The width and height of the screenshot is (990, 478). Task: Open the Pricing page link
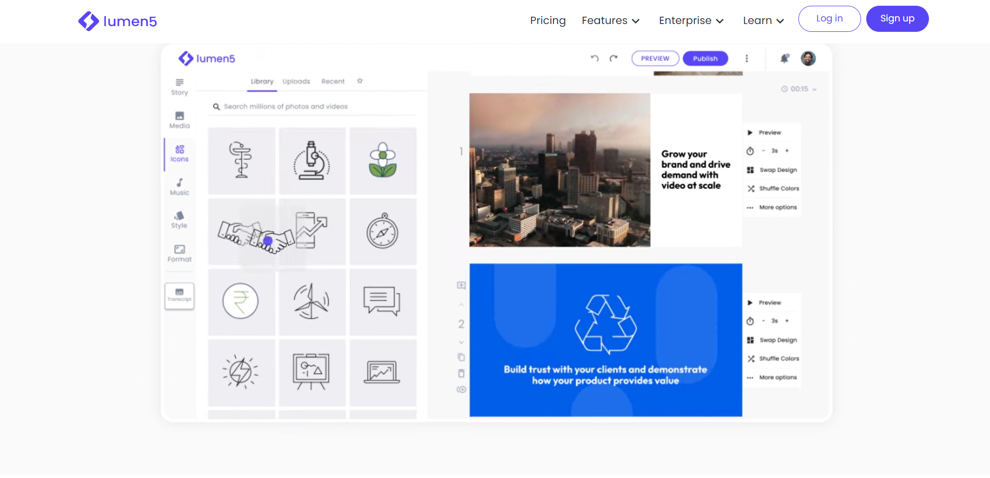(x=548, y=20)
